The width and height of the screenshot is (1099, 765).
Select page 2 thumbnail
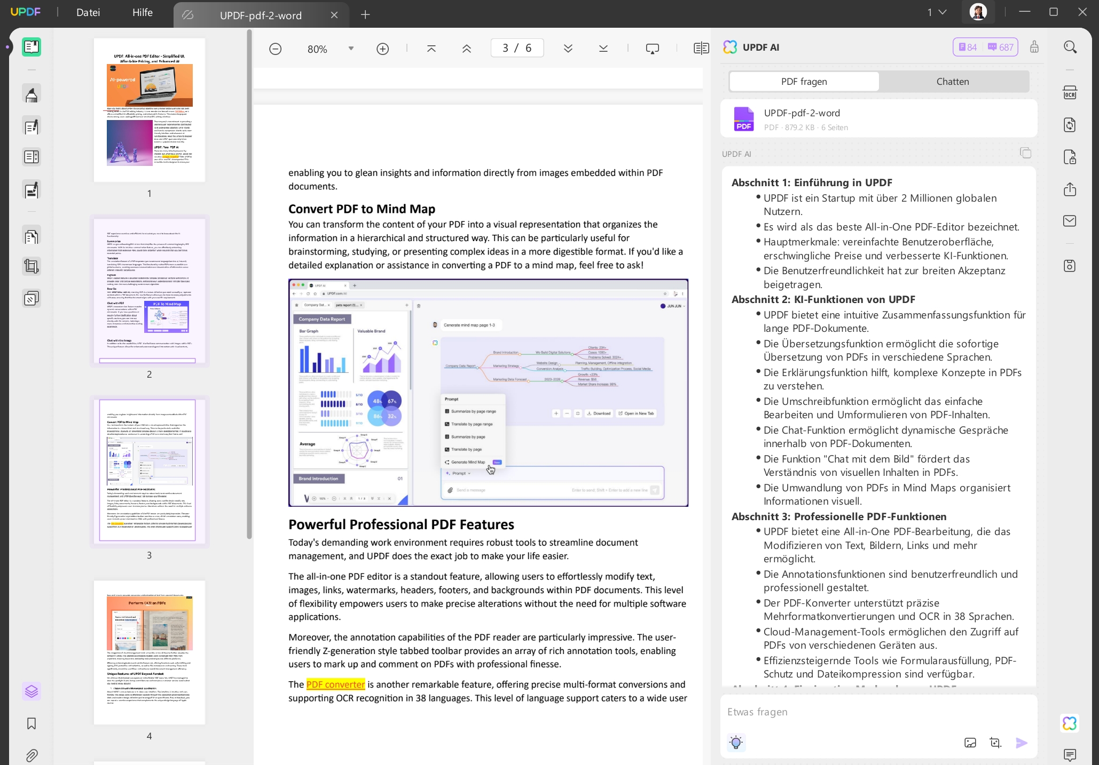150,291
